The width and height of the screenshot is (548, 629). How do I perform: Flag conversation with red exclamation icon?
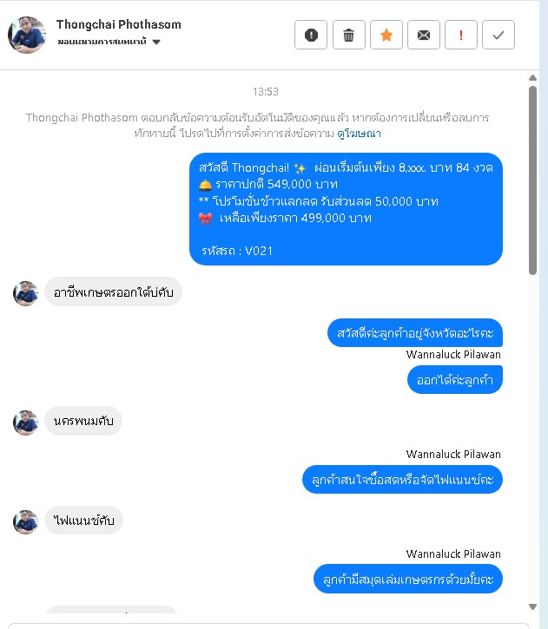coord(461,35)
